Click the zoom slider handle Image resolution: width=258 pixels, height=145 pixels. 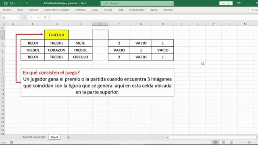(x=249, y=142)
